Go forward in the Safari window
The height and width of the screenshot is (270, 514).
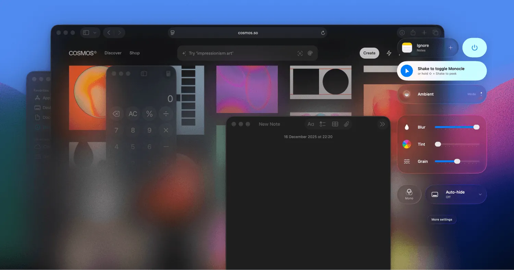click(120, 33)
